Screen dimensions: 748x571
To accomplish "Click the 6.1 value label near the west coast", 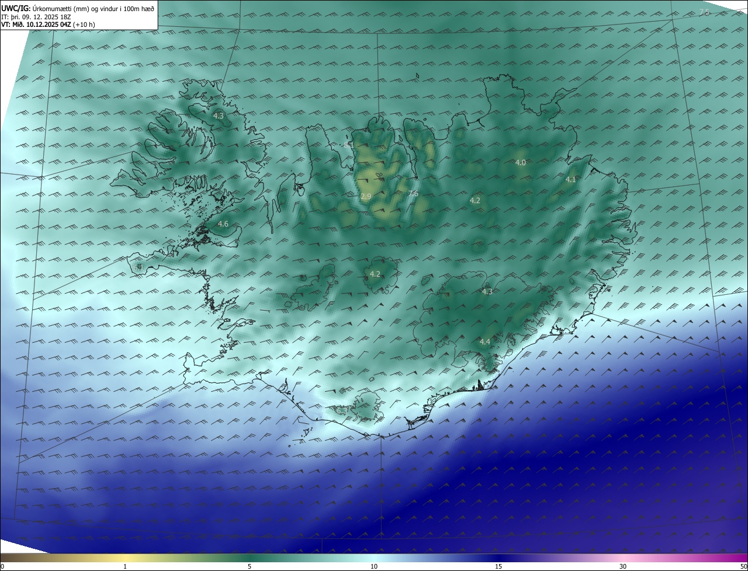I will [x=138, y=267].
